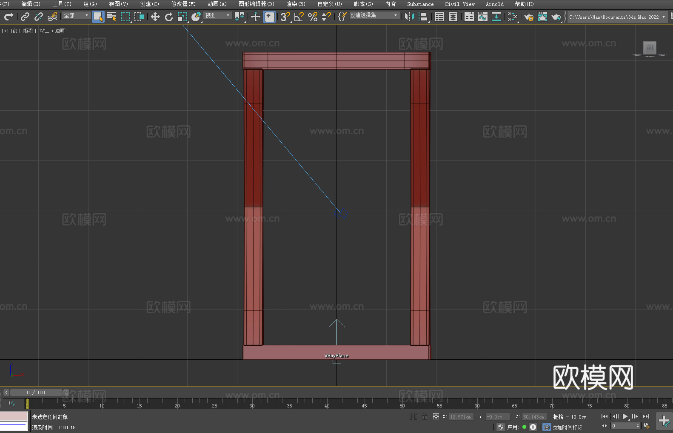This screenshot has height=433, width=673.
Task: Click Edit Named Selection Sets icon
Action: click(x=342, y=17)
